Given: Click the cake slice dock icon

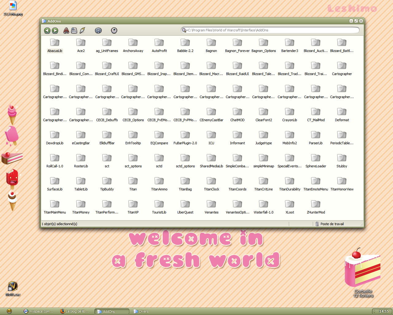Looking at the screenshot, I should (12, 158).
